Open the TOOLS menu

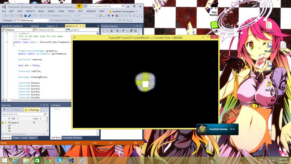click(x=71, y=11)
